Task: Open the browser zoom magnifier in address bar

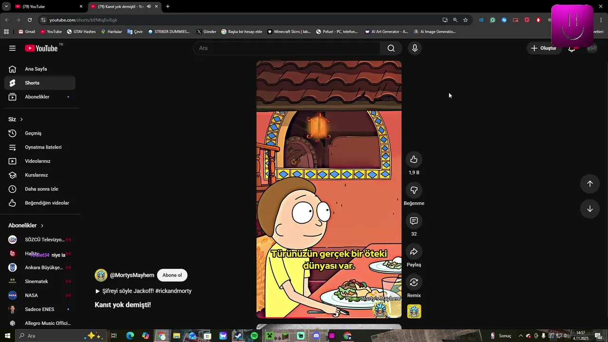Action: (455, 20)
